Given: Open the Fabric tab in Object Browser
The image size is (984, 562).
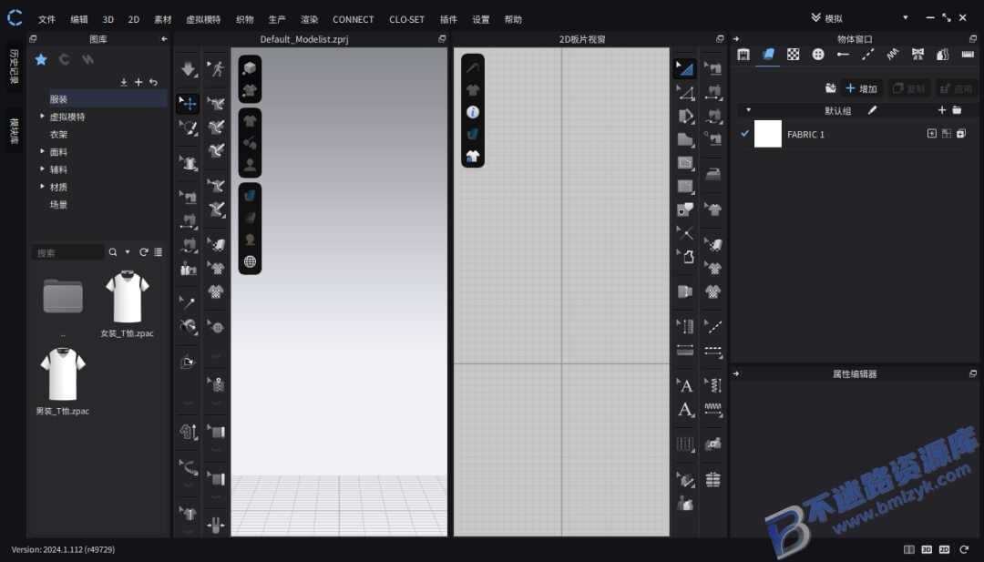Looking at the screenshot, I should (768, 55).
